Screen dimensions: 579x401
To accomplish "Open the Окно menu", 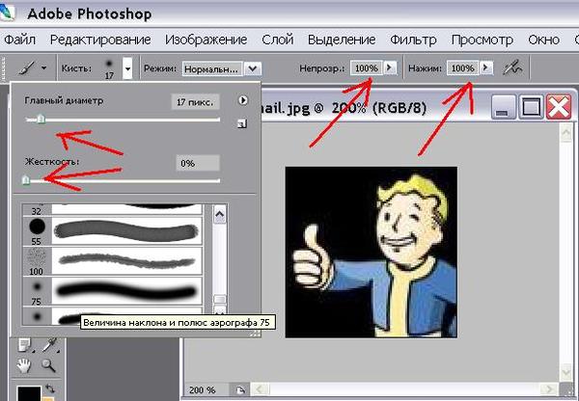I will pyautogui.click(x=543, y=40).
